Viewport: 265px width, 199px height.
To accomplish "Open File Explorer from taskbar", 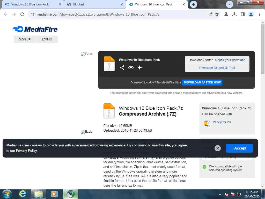I will (x=39, y=194).
